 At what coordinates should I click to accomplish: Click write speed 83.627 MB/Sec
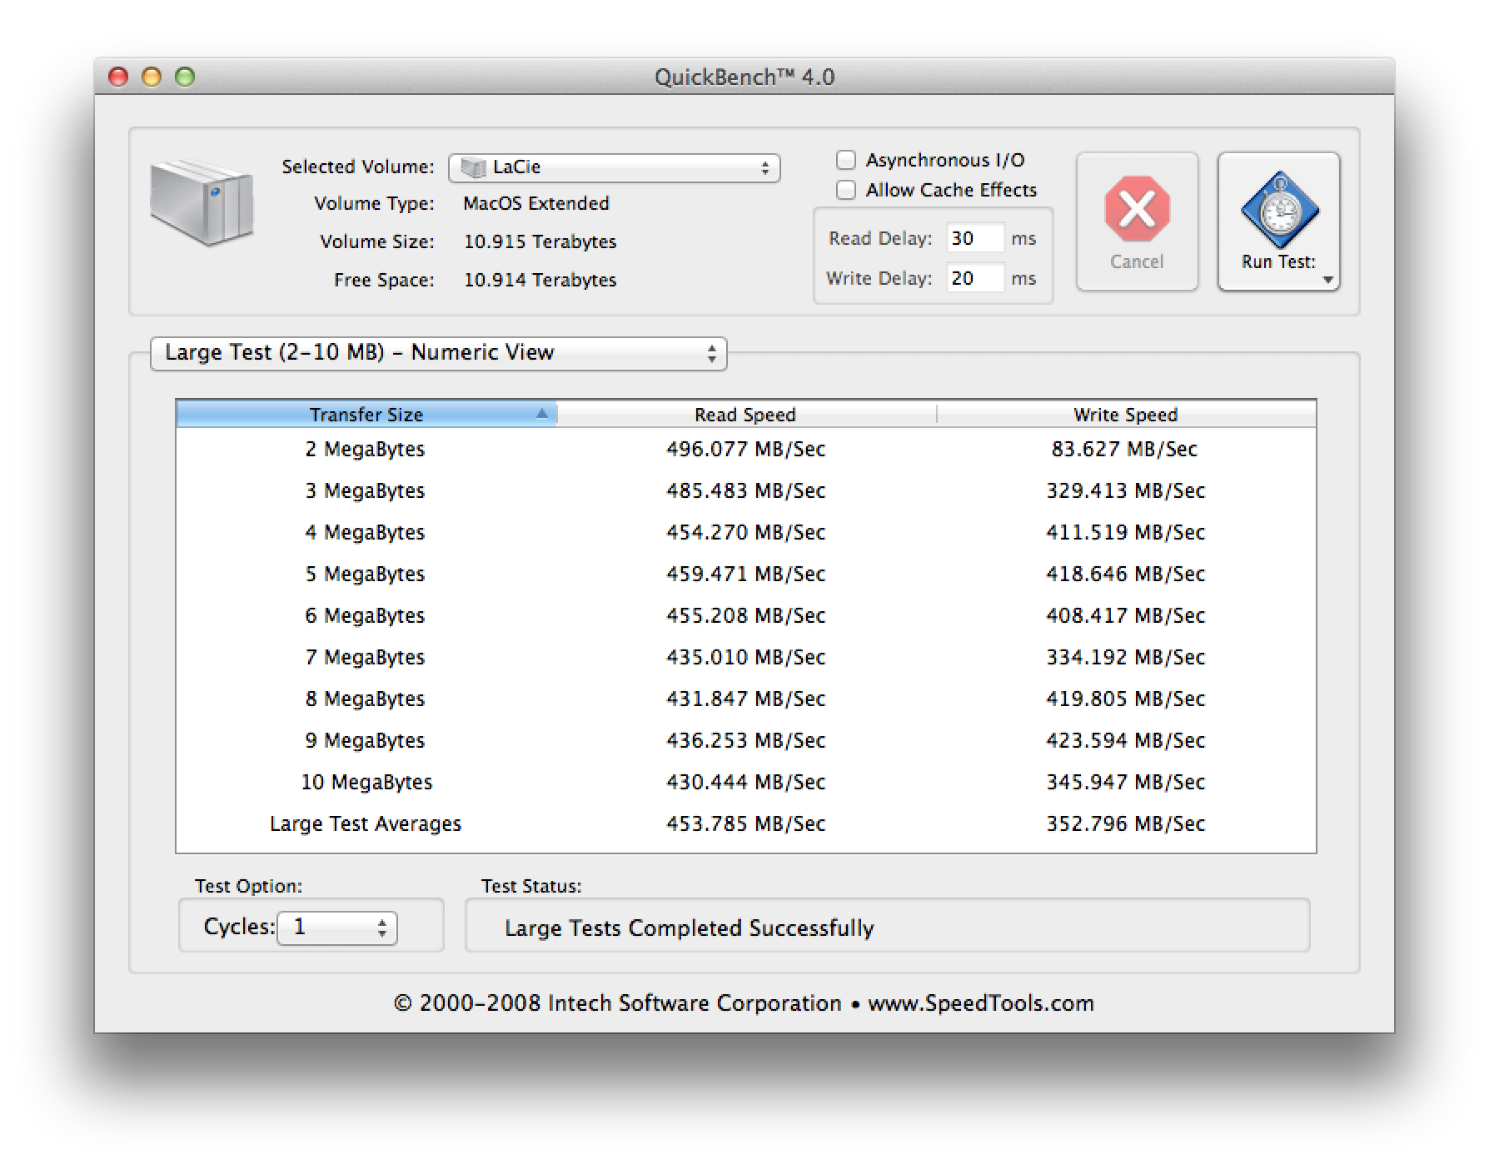pos(1124,450)
